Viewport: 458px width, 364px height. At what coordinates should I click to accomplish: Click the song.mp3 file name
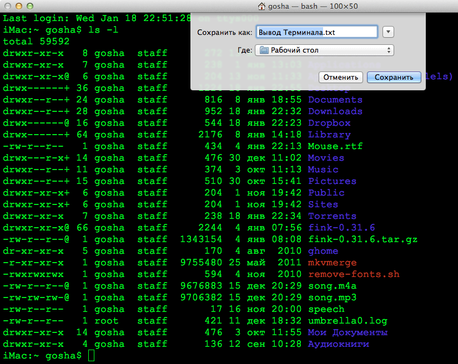pos(333,298)
